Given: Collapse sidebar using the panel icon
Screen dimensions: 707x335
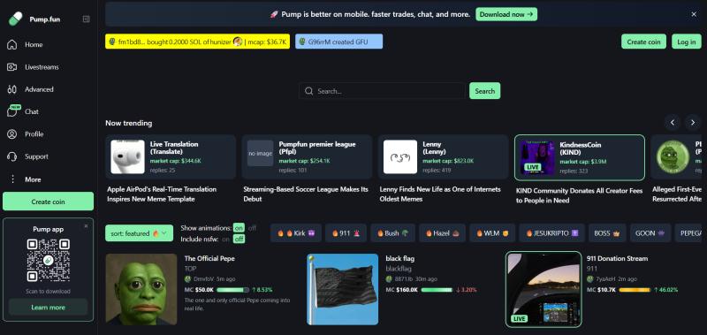Looking at the screenshot, I should [x=86, y=19].
